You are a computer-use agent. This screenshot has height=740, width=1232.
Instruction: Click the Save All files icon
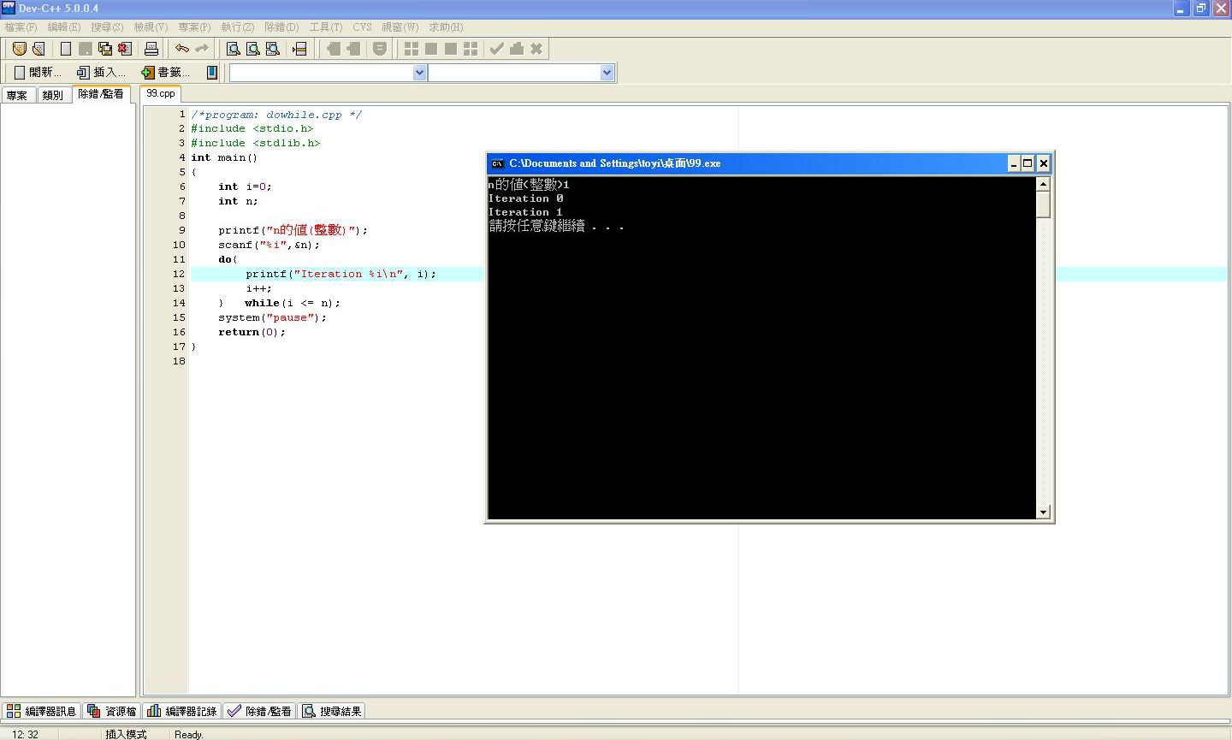click(x=105, y=49)
